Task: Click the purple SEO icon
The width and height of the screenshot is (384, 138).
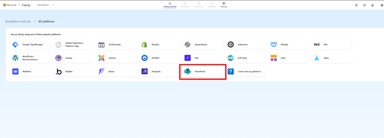Action: click(187, 58)
